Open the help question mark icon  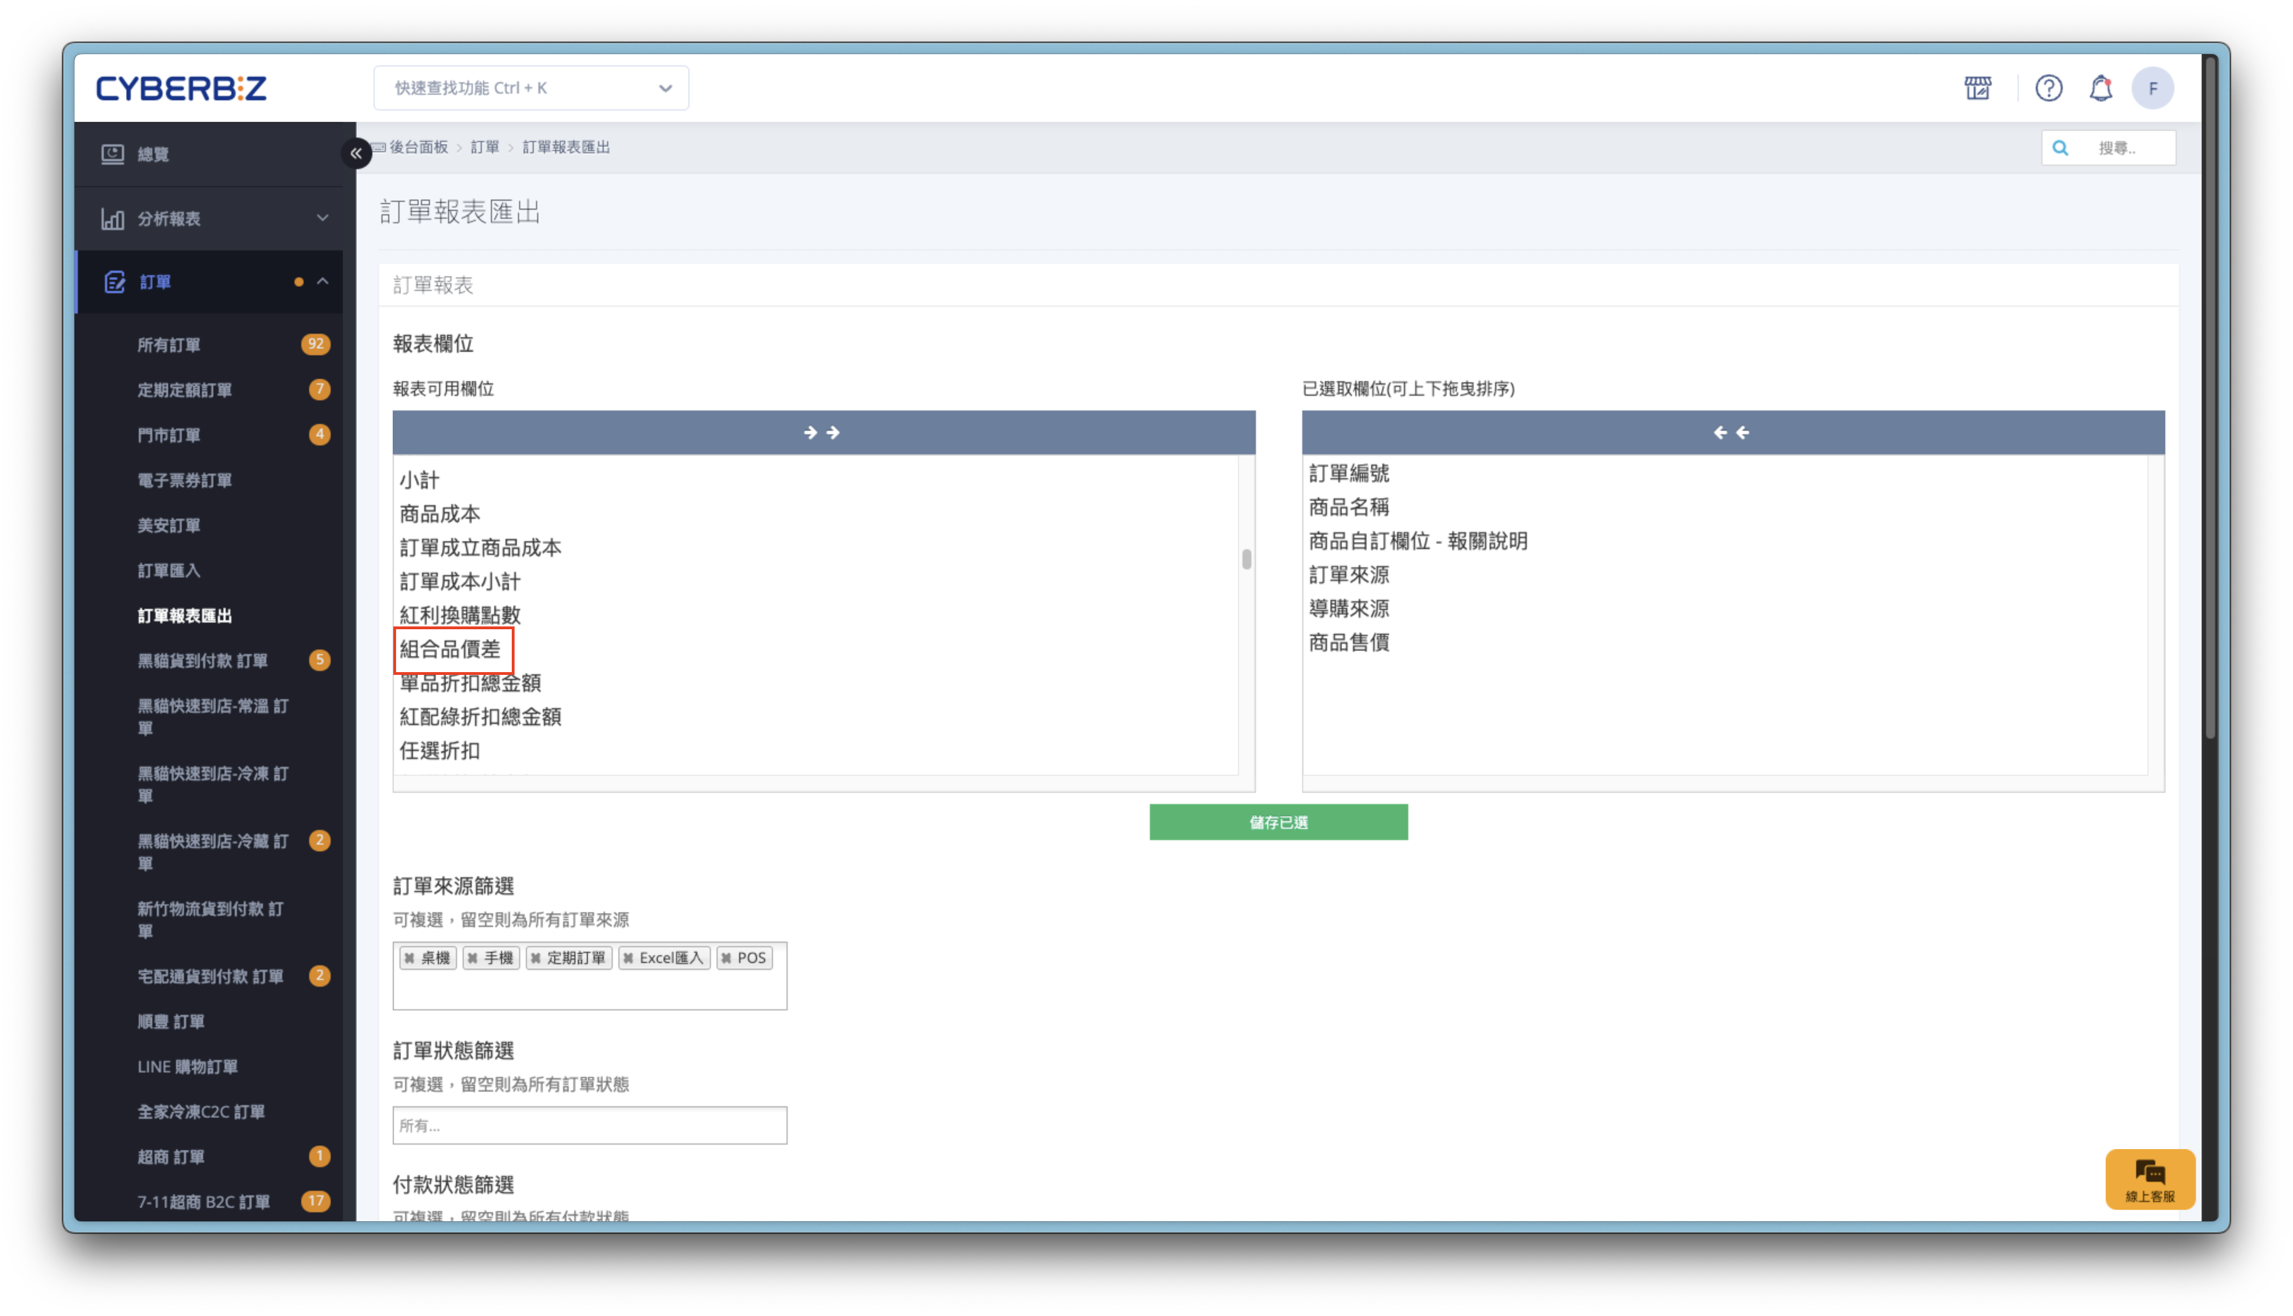[x=2048, y=87]
